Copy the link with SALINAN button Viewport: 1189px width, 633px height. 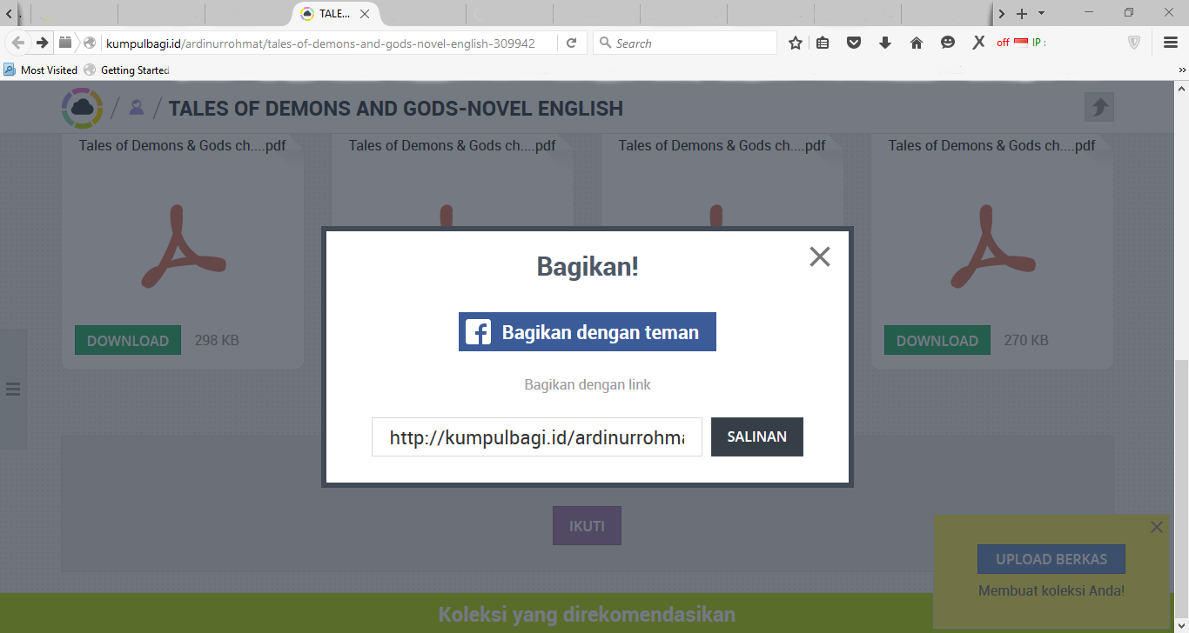757,436
